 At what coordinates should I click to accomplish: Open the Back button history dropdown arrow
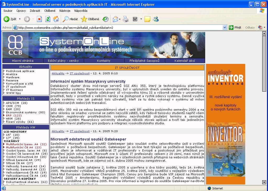(x=20, y=19)
